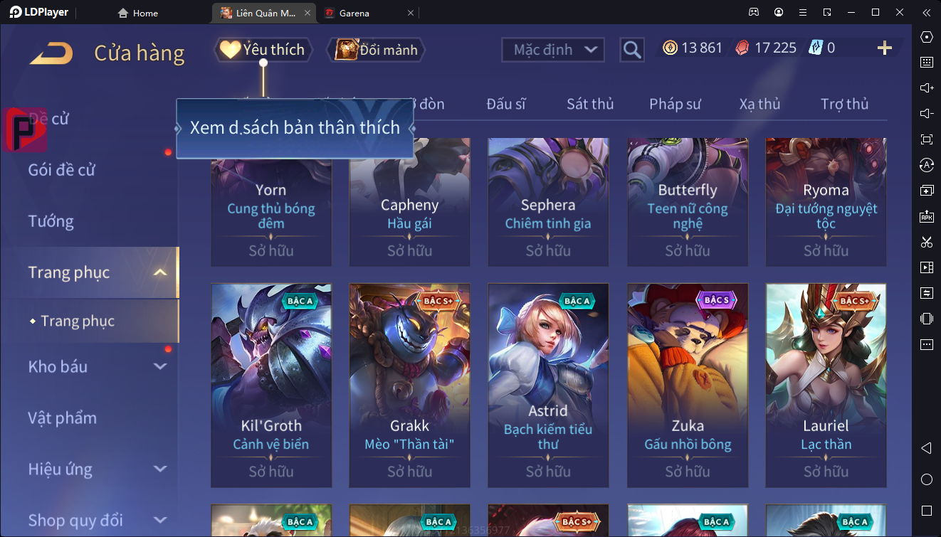
Task: Switch to the Pháp sư tab
Action: (675, 104)
